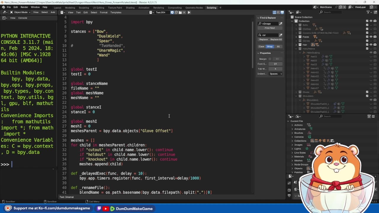Screen dimensions: 379x213
Task: Unlink Text.004 with the X icon
Action: click(x=184, y=12)
